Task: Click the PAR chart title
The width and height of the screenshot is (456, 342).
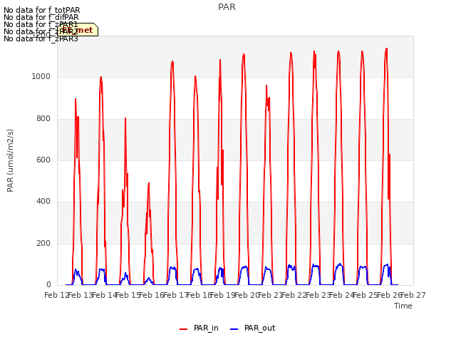Action: click(x=227, y=7)
